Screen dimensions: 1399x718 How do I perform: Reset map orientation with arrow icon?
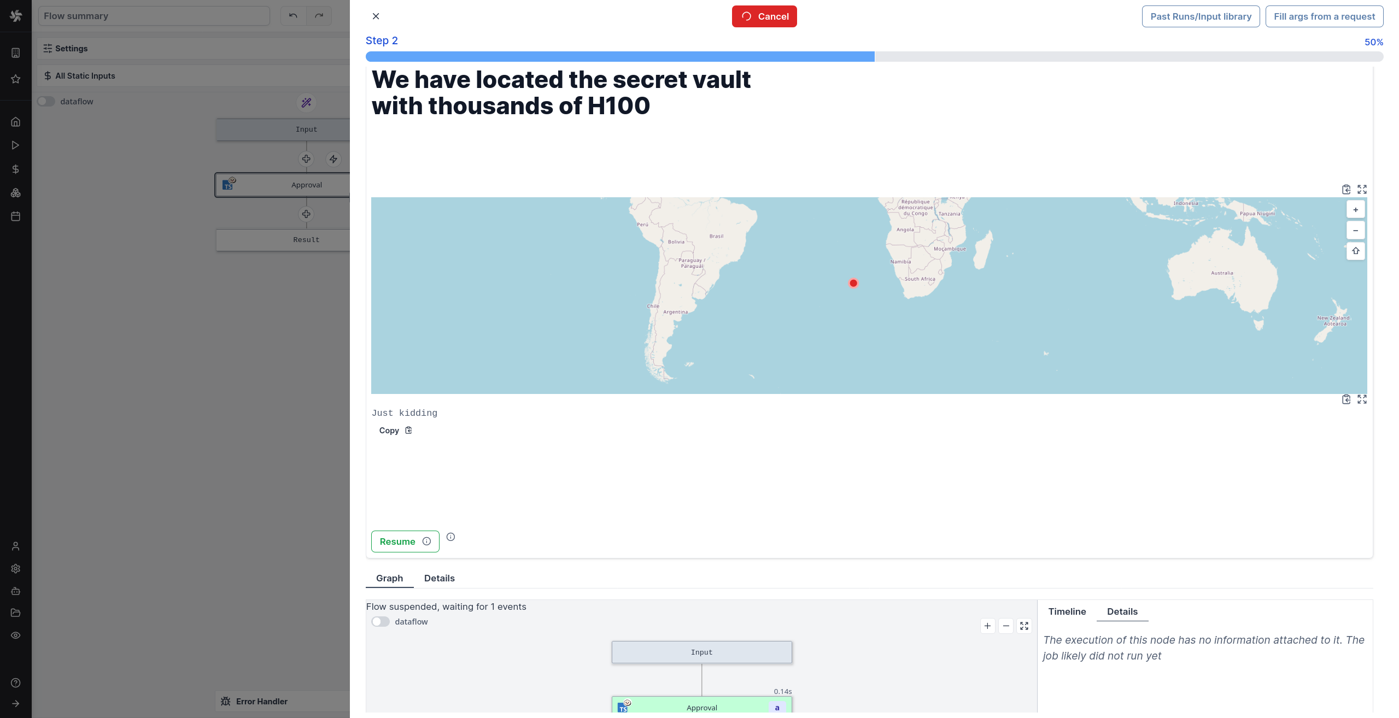coord(1355,251)
